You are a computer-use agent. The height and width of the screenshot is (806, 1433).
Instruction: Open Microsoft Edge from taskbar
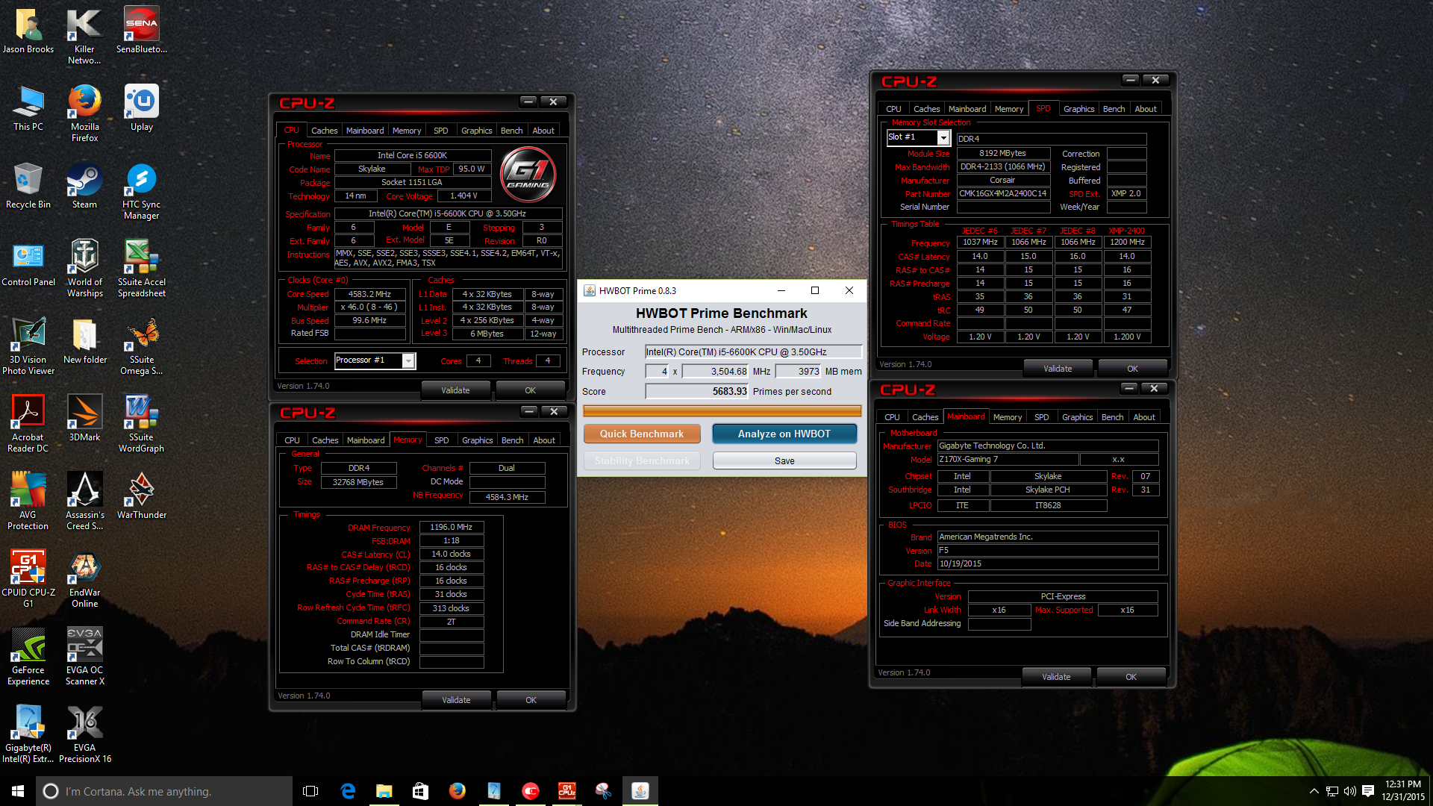tap(348, 791)
